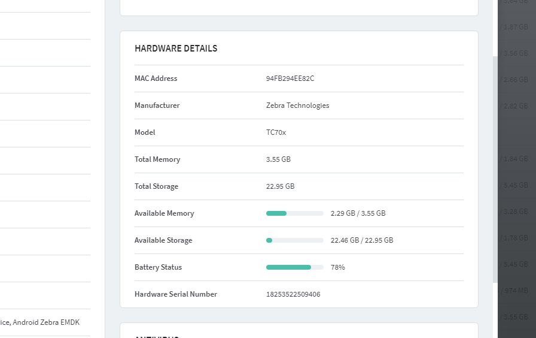536x338 pixels.
Task: Click the 78% battery percentage text
Action: pyautogui.click(x=337, y=267)
